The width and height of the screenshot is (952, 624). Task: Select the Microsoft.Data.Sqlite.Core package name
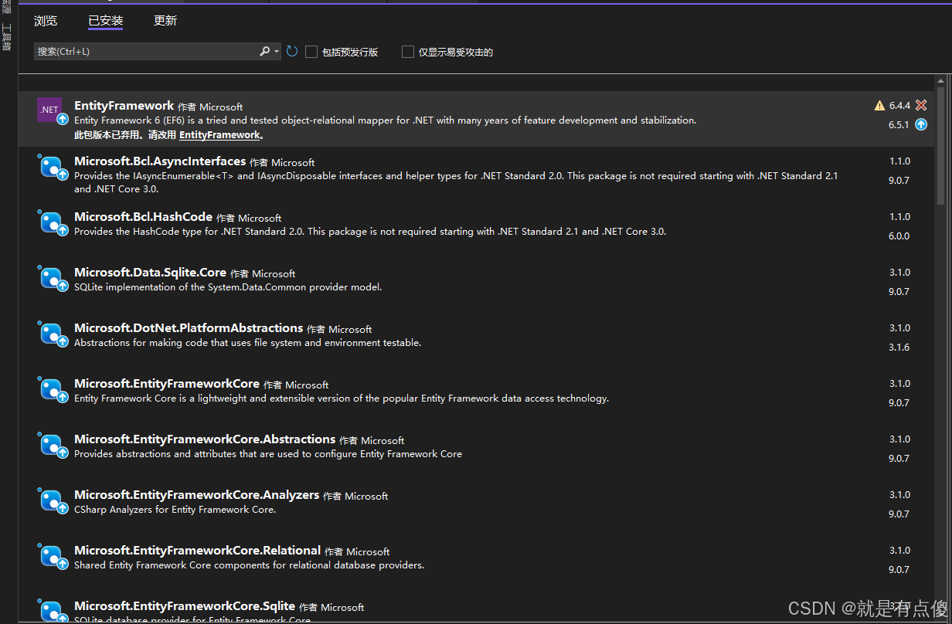click(x=150, y=273)
